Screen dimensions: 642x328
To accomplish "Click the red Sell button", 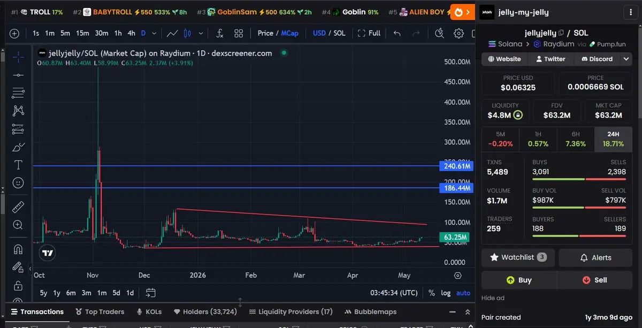I will tap(594, 280).
